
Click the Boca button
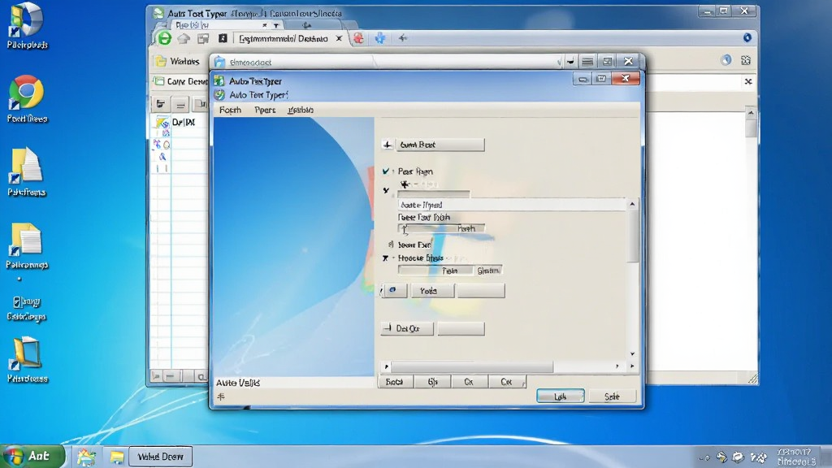[x=395, y=382]
